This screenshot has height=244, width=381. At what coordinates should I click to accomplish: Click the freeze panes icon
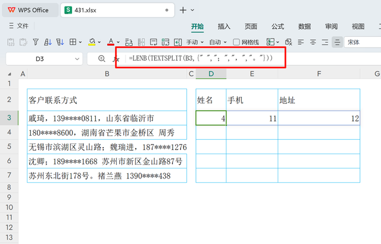270,42
